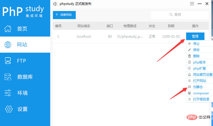Viewport: 213px width, 126px height.
Task: Click the globe icon for 网站
Action: coord(8,45)
